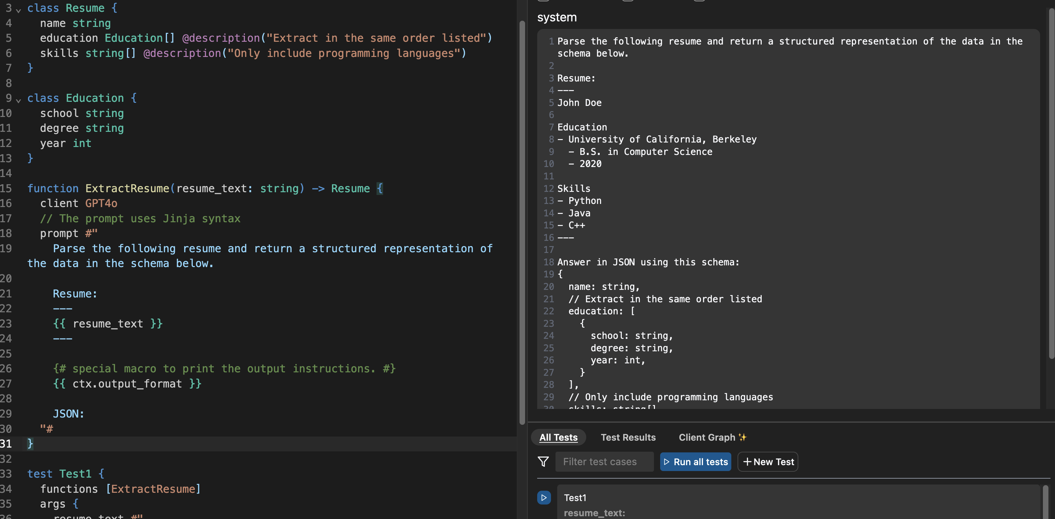Click ExtractResume in the test functions list

point(153,489)
